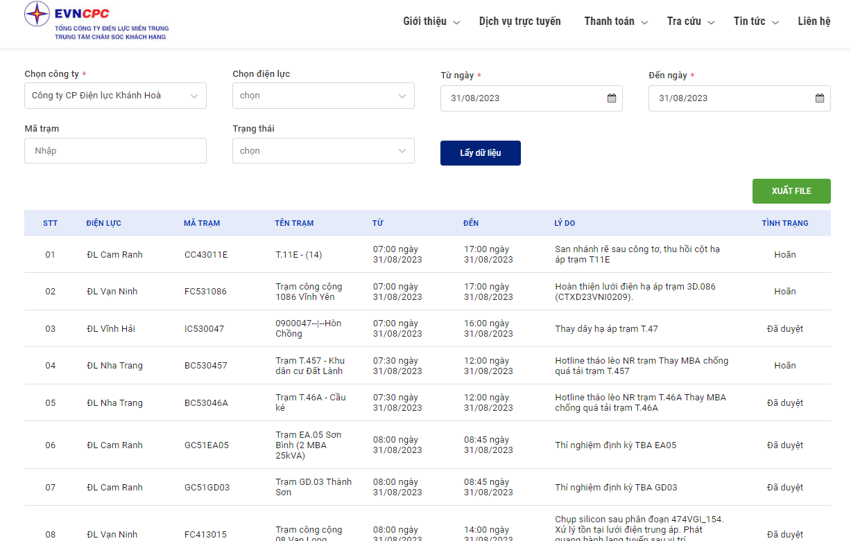This screenshot has height=541, width=851.
Task: Click ĐL Vạn Ninh in row 02
Action: pyautogui.click(x=112, y=292)
